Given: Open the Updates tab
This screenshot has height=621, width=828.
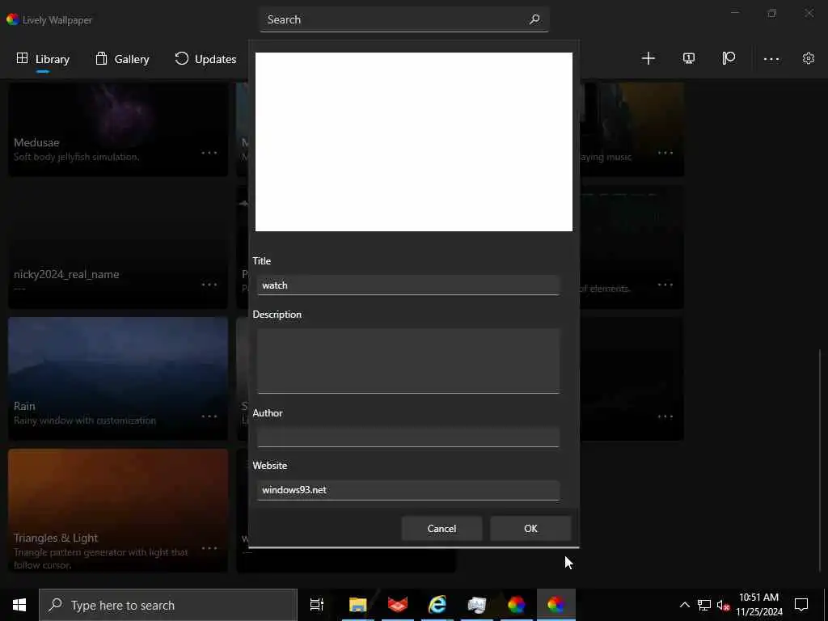Looking at the screenshot, I should point(205,59).
